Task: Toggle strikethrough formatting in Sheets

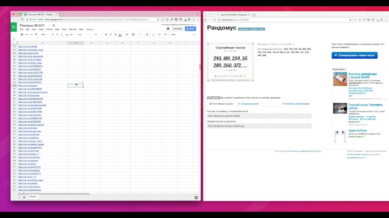Action: pyautogui.click(x=115, y=34)
